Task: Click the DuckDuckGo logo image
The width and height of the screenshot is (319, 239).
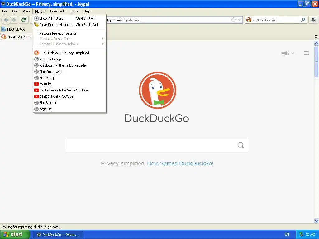Action: [157, 90]
